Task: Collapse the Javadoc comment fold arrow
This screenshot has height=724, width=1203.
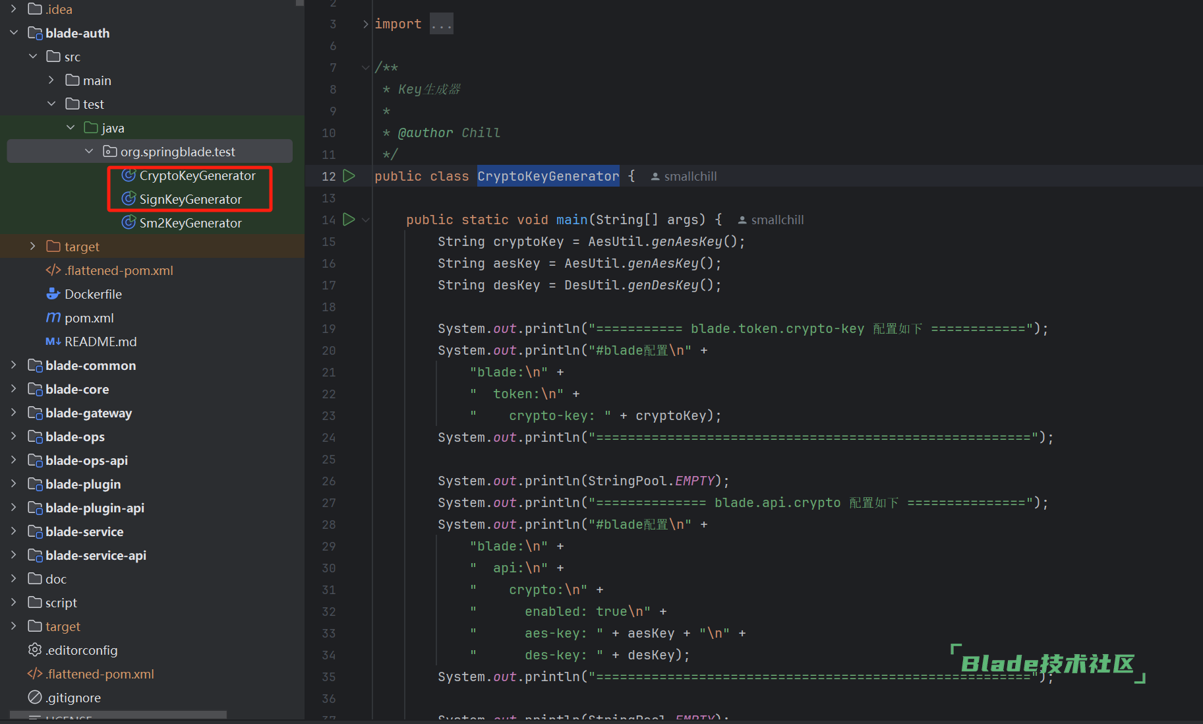Action: click(x=366, y=67)
